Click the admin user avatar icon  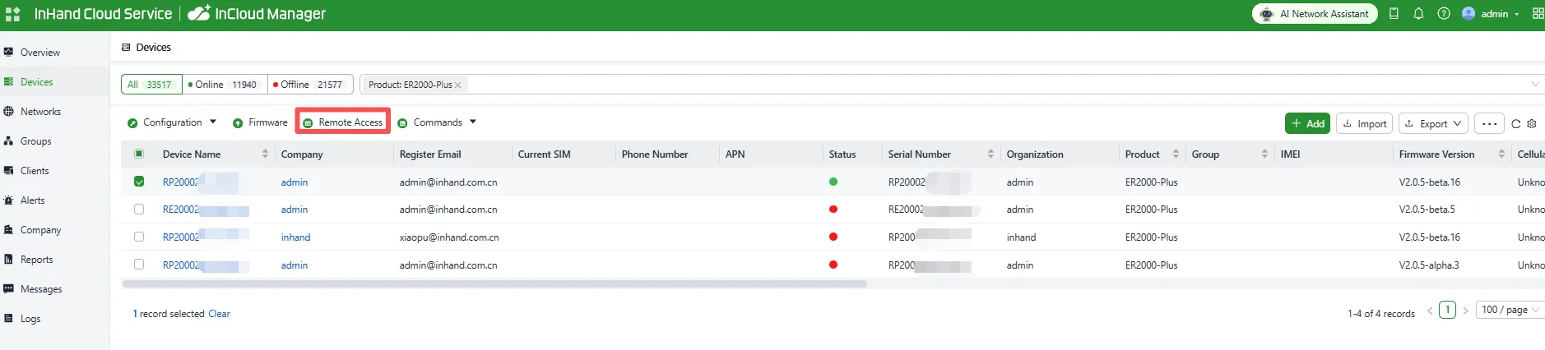pyautogui.click(x=1468, y=13)
